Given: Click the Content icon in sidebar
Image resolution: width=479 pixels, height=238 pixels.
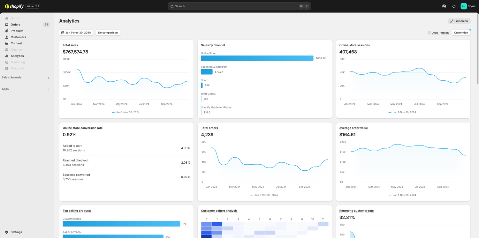Looking at the screenshot, I should click(7, 43).
